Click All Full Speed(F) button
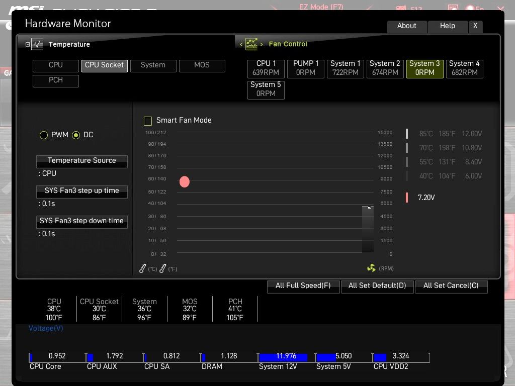This screenshot has height=386, width=515. click(x=303, y=286)
